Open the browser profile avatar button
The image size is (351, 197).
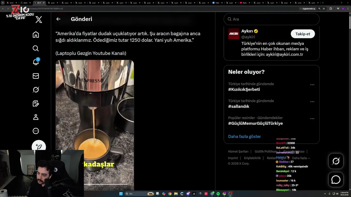(x=343, y=8)
